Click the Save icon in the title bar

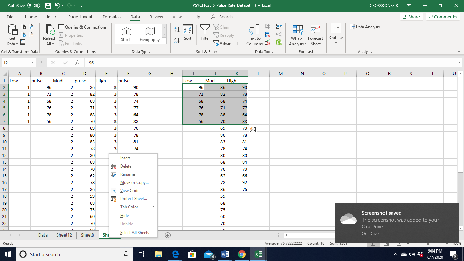click(48, 6)
